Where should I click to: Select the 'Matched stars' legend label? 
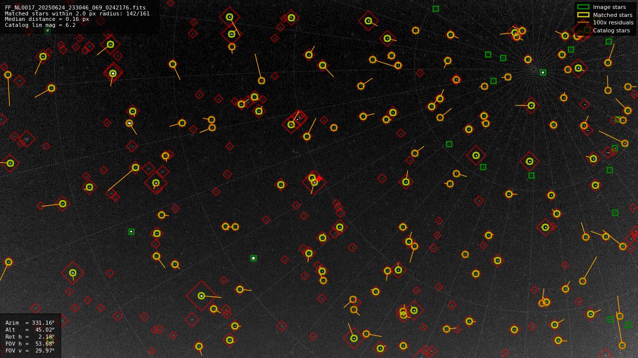click(613, 15)
